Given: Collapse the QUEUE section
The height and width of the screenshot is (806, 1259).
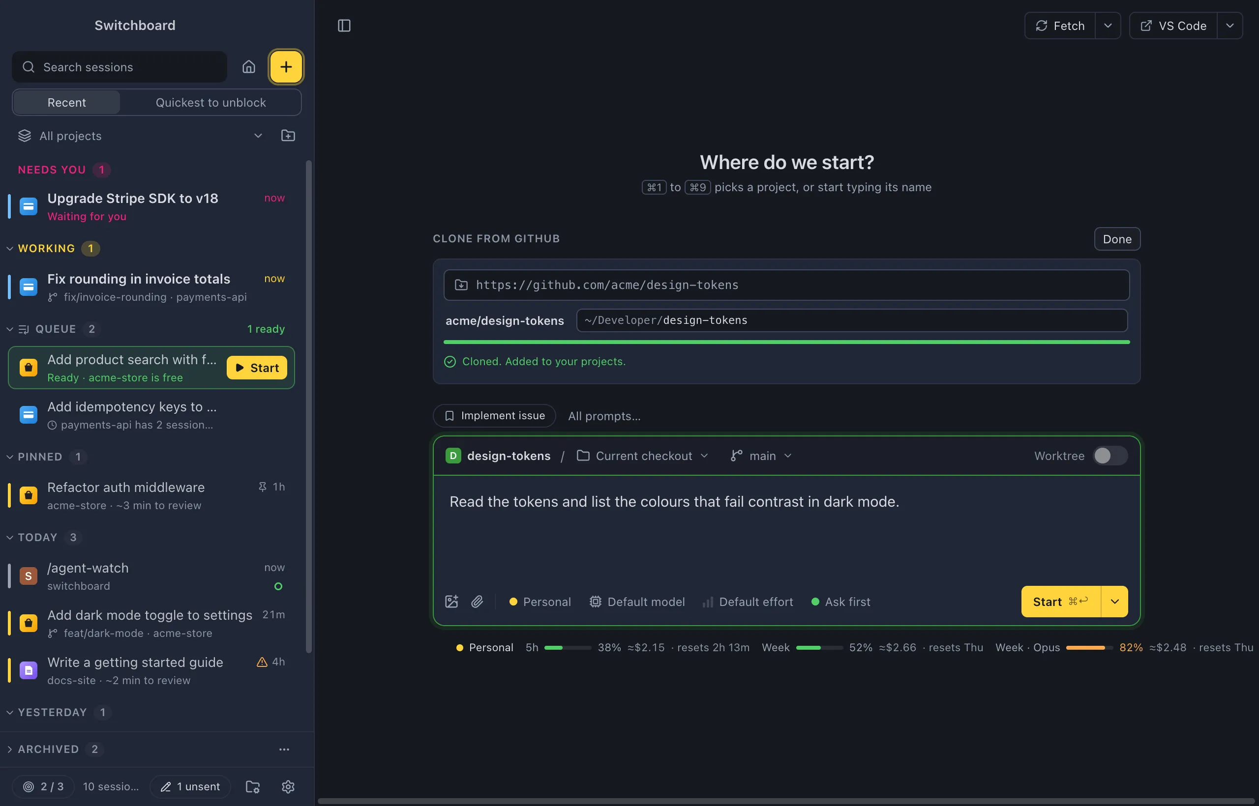Looking at the screenshot, I should pyautogui.click(x=9, y=329).
